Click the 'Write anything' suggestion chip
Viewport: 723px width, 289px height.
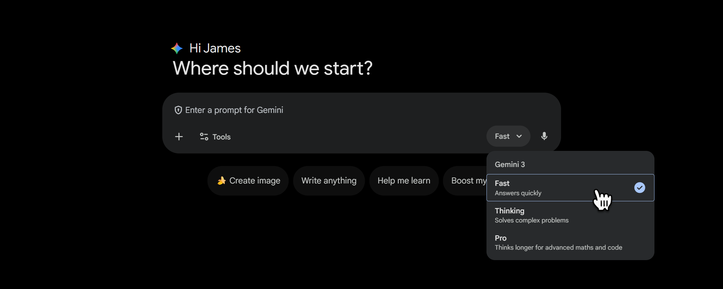tap(329, 181)
